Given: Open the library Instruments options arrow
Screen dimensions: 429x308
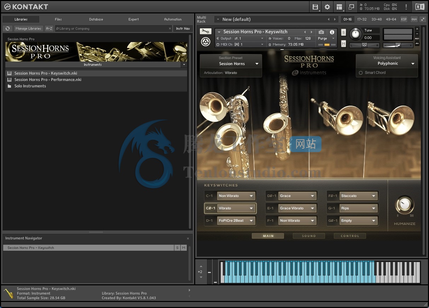Looking at the screenshot, I should 184,65.
